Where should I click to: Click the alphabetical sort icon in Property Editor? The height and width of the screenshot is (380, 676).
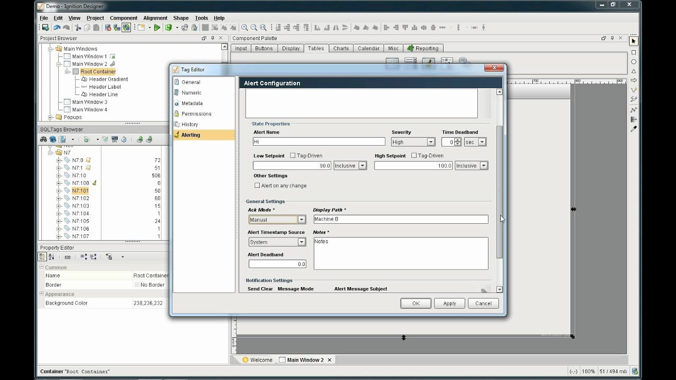pyautogui.click(x=51, y=256)
